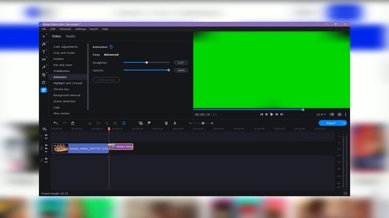Take a snapshot with camera icon
Image resolution: width=389 pixels, height=218 pixels.
tap(339, 114)
